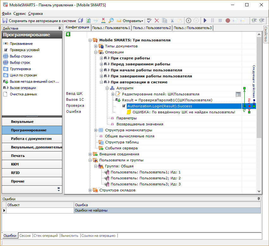Screen dimensions: 269x246
Task: Click the square stop icon in the toolbar
Action: click(x=220, y=21)
